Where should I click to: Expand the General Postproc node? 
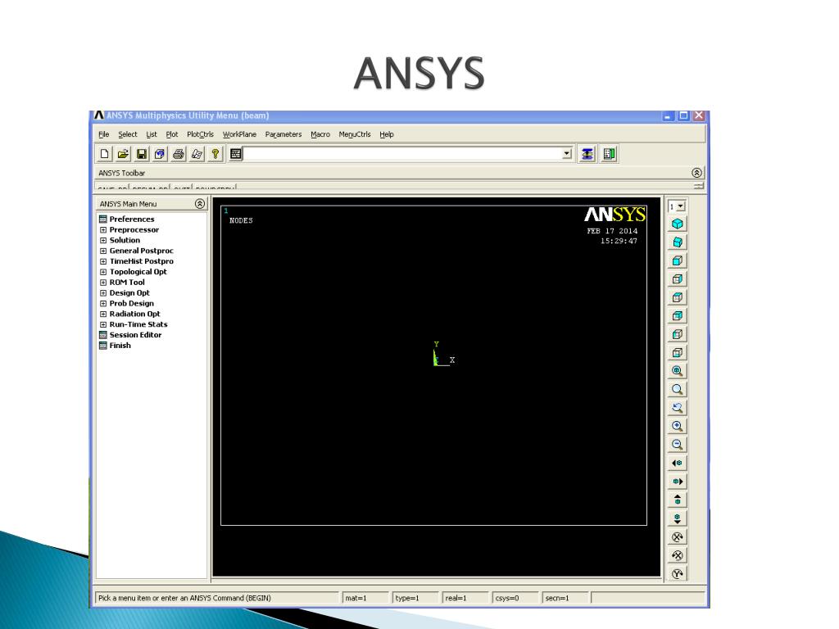[103, 251]
